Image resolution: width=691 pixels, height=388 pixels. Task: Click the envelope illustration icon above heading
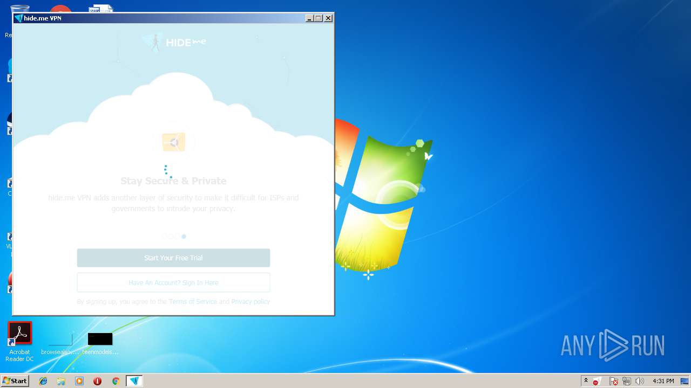[x=174, y=142]
